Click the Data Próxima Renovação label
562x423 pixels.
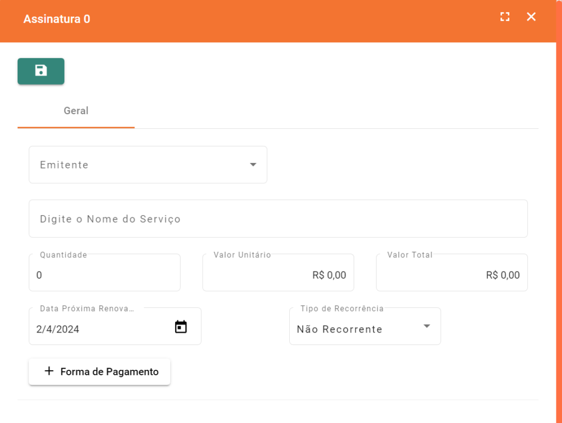coord(87,309)
